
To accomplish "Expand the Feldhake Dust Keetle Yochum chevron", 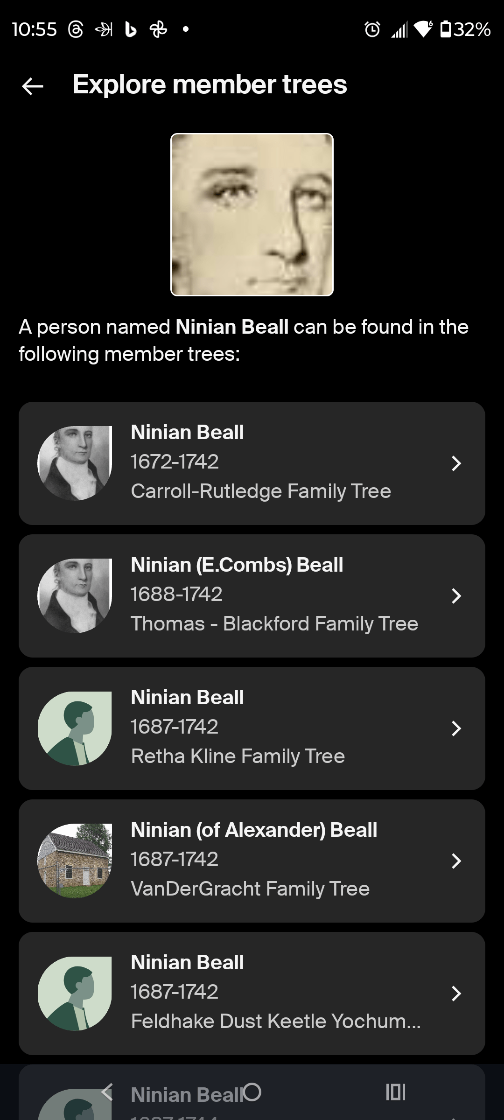I will tap(456, 994).
